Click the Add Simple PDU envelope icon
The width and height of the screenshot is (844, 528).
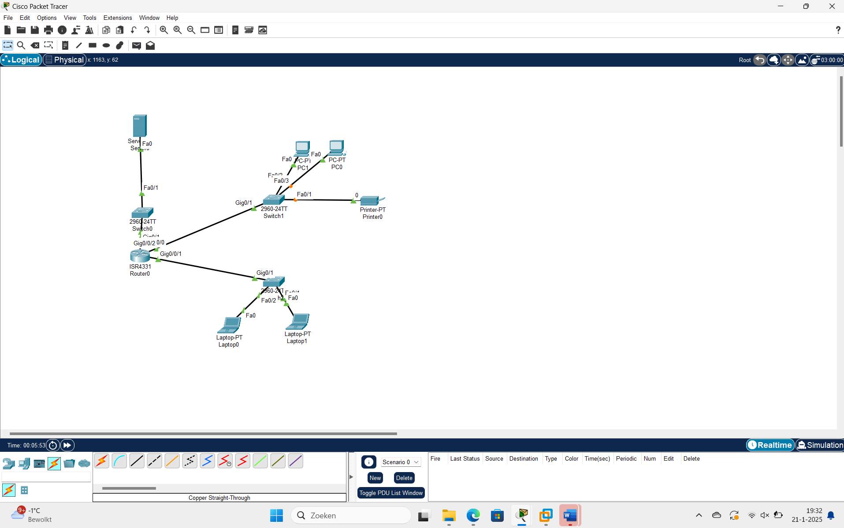tap(136, 45)
